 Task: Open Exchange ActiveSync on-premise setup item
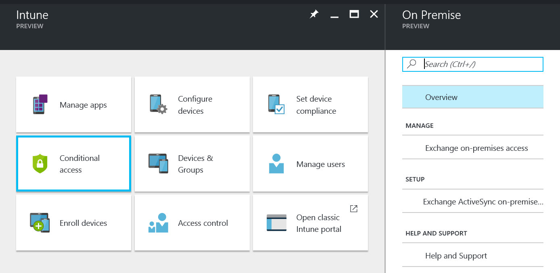click(x=482, y=202)
